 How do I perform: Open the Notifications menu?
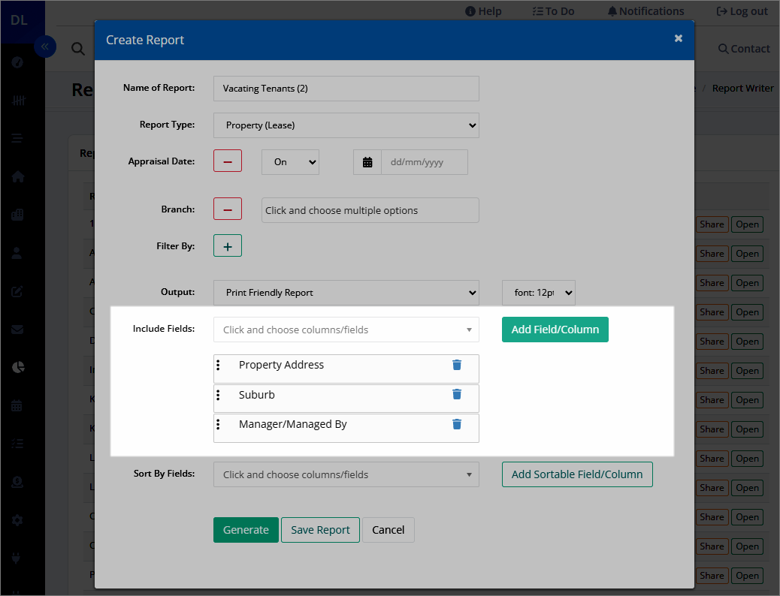pos(645,11)
